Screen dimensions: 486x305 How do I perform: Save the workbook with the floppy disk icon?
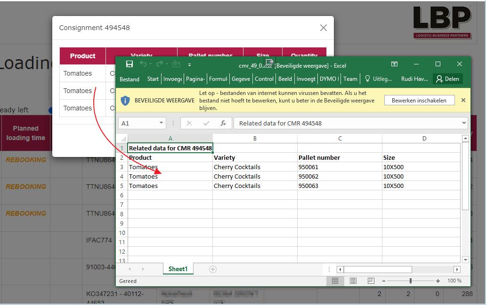(x=130, y=64)
